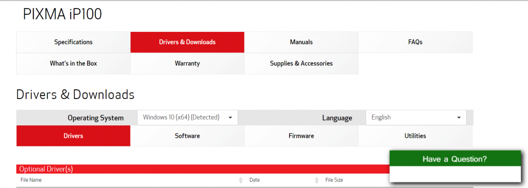The width and height of the screenshot is (528, 188).
Task: Expand the Language dropdown showing English
Action: click(x=416, y=118)
